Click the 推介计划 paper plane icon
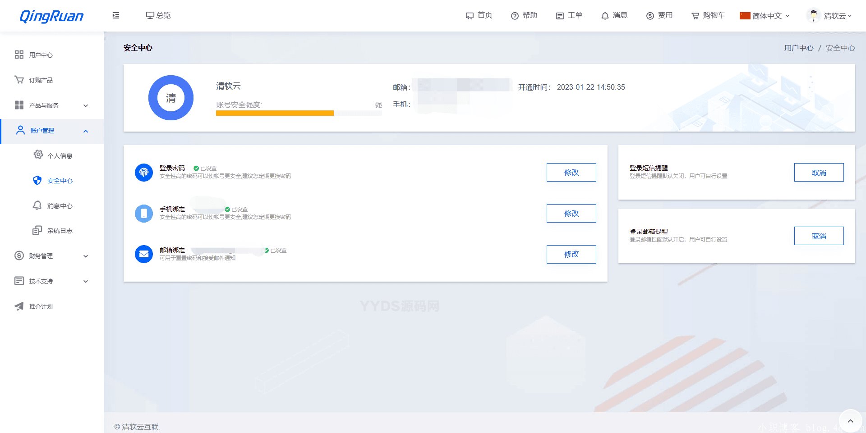Viewport: 866px width, 433px height. pos(19,306)
